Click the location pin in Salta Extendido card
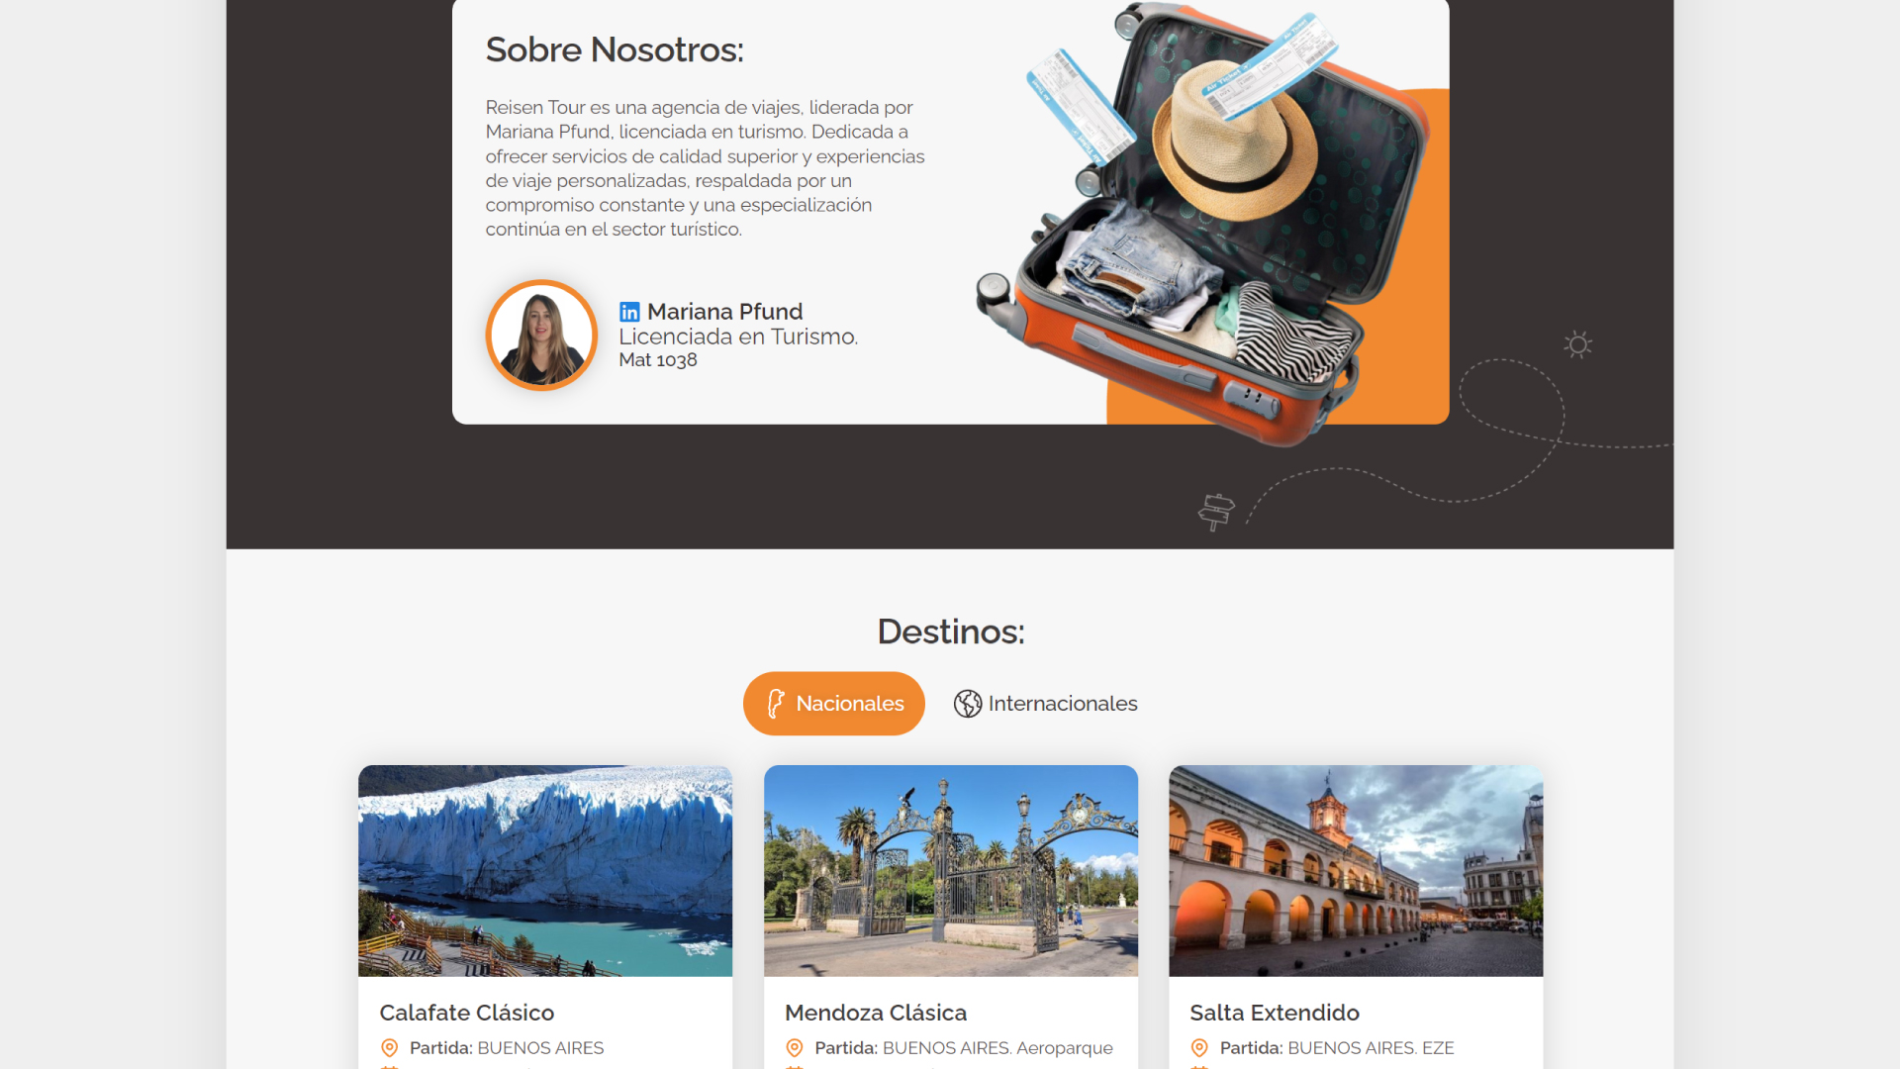1900x1069 pixels. click(1199, 1047)
